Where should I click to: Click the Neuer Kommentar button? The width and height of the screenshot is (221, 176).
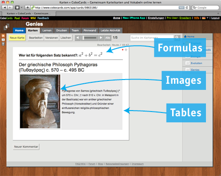pos(26,147)
